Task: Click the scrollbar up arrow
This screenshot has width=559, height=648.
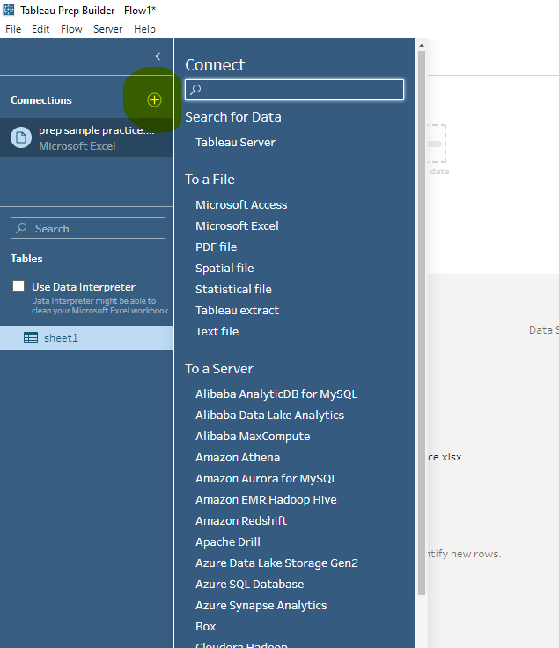Action: [x=422, y=46]
